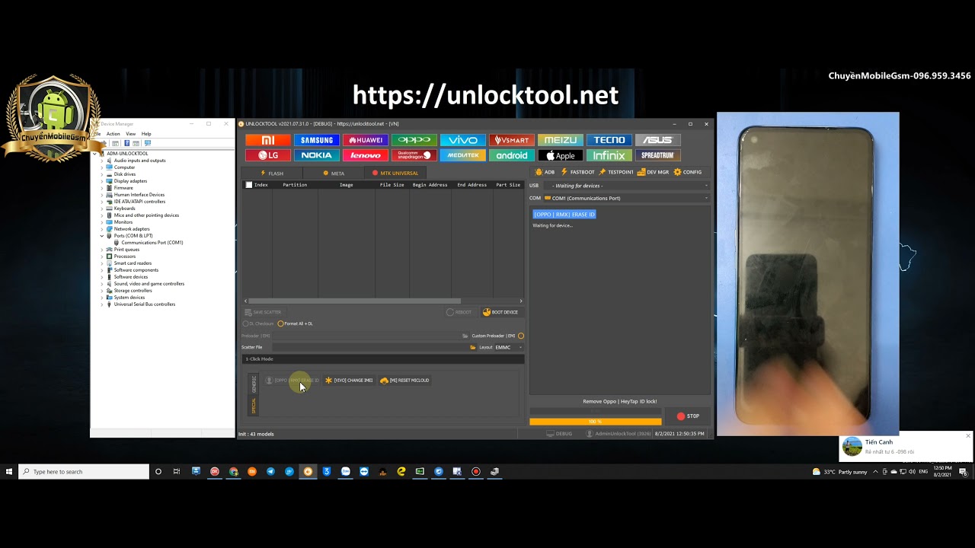The width and height of the screenshot is (975, 548).
Task: Open the Layout EMMC dropdown
Action: click(508, 347)
